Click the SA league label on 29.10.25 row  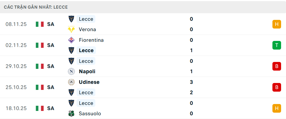click(x=51, y=66)
